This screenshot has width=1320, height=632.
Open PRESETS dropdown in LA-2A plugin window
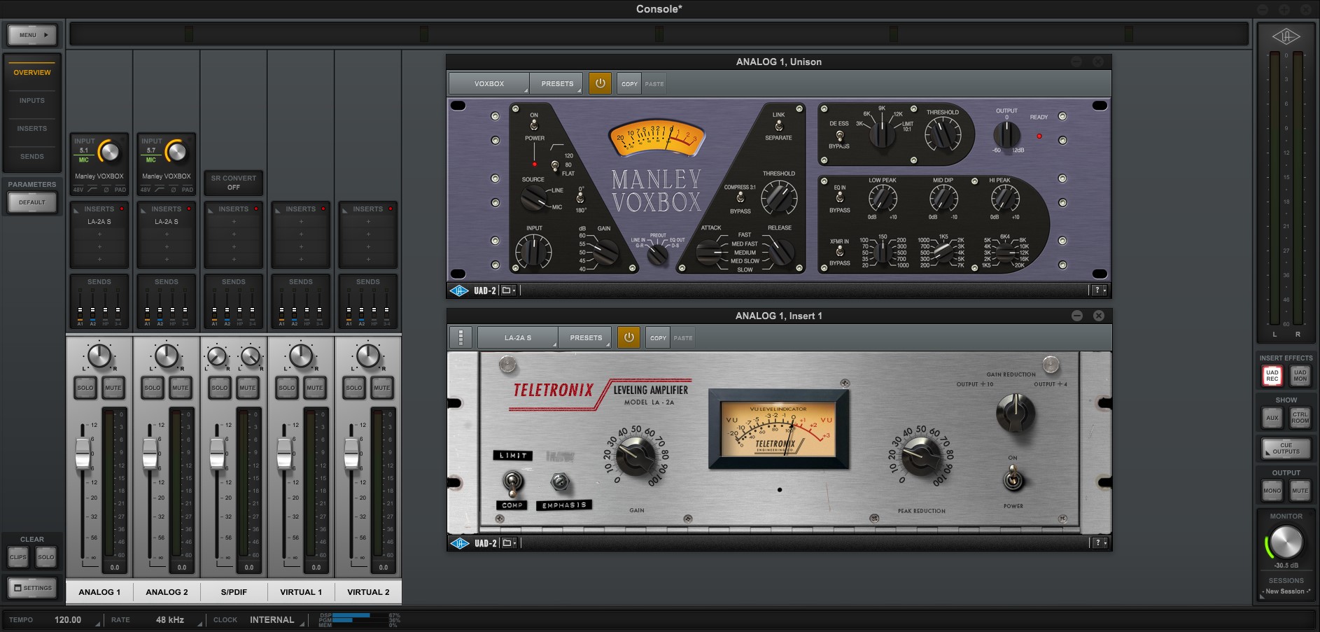click(x=586, y=337)
